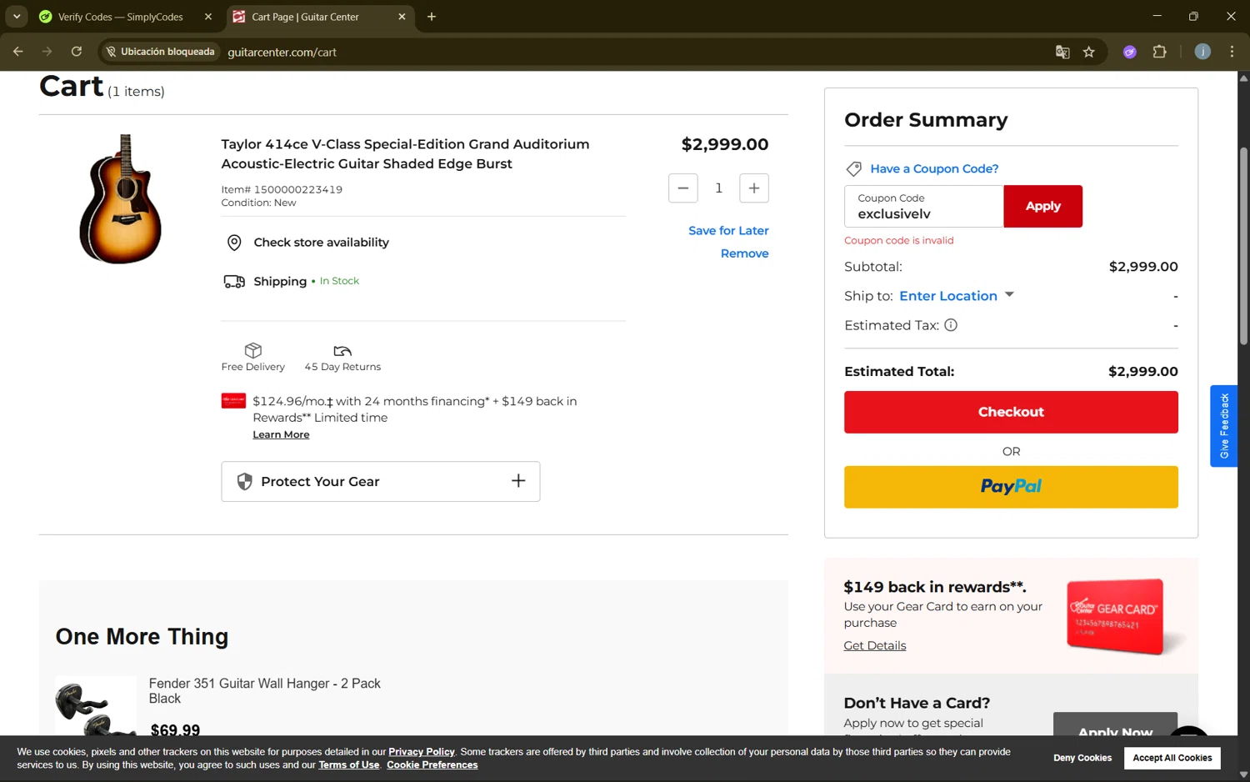This screenshot has height=782, width=1250.
Task: Click Have a Coupon Code? link
Action: tap(934, 169)
